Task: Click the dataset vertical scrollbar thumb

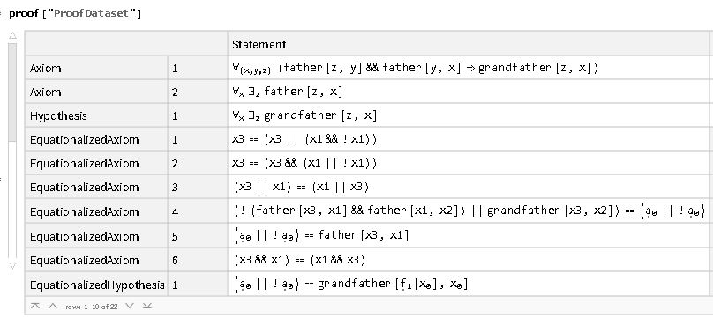Action: click(x=12, y=93)
